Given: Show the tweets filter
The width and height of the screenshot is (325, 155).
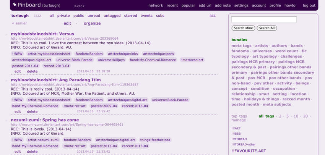Looking at the screenshot, I should [x=146, y=16].
